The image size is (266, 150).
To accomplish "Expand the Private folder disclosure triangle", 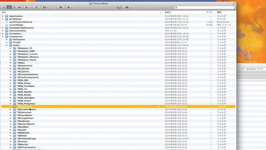I will pos(7,42).
